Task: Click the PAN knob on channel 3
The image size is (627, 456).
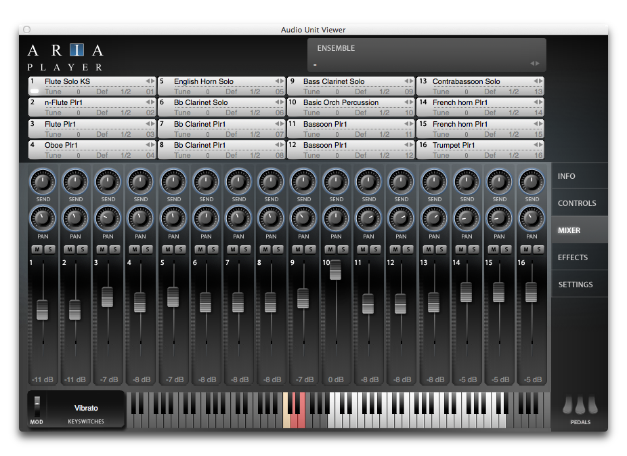Action: (108, 218)
